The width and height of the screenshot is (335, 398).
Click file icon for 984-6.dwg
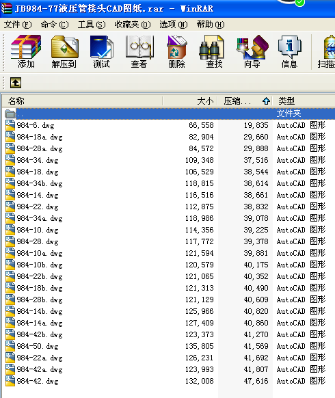click(x=10, y=125)
